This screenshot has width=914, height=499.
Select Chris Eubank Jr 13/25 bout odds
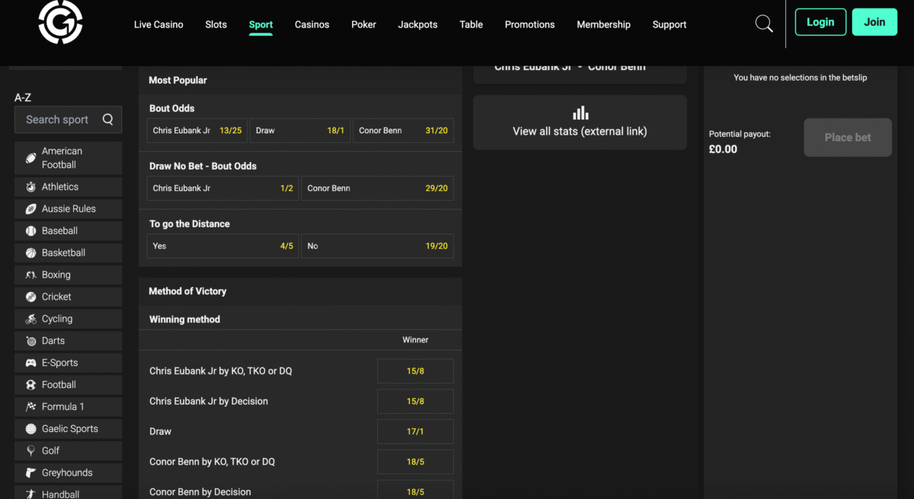pos(197,131)
